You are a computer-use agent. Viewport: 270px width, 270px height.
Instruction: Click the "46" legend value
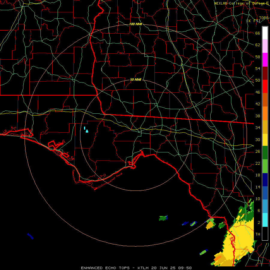[x=258, y=92]
